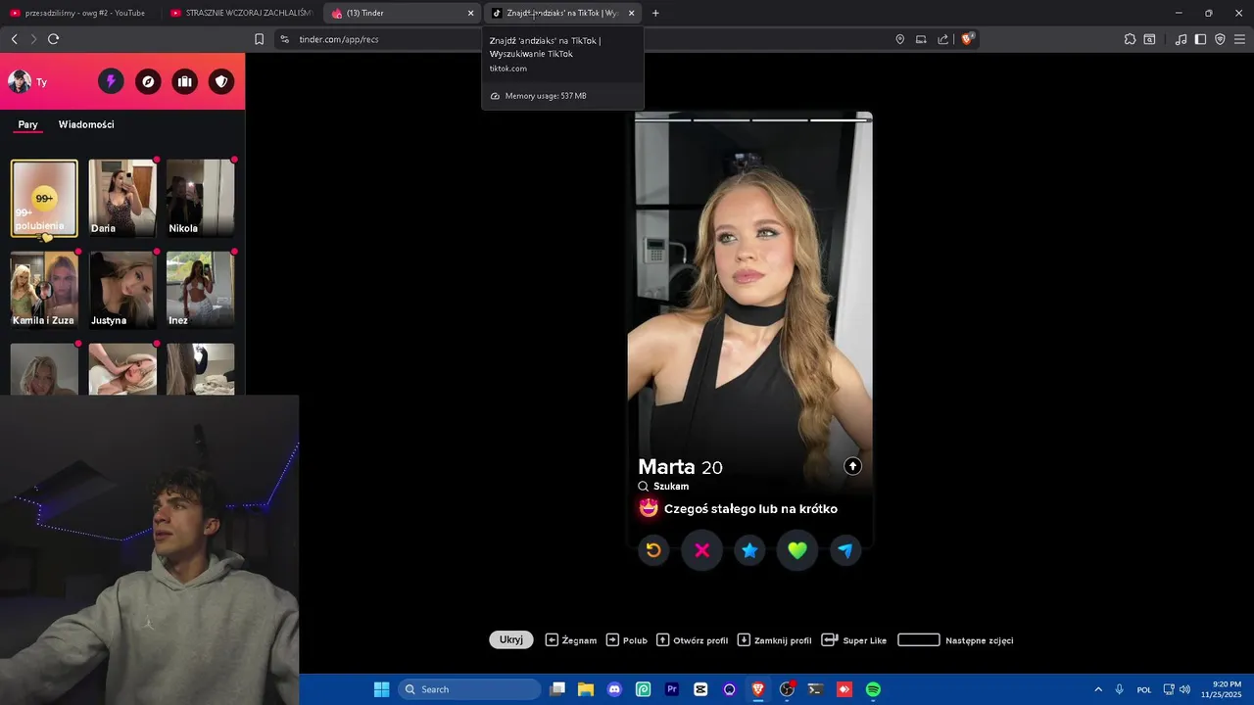This screenshot has height=705, width=1254.
Task: Click the pink X Nope button
Action: coord(701,550)
